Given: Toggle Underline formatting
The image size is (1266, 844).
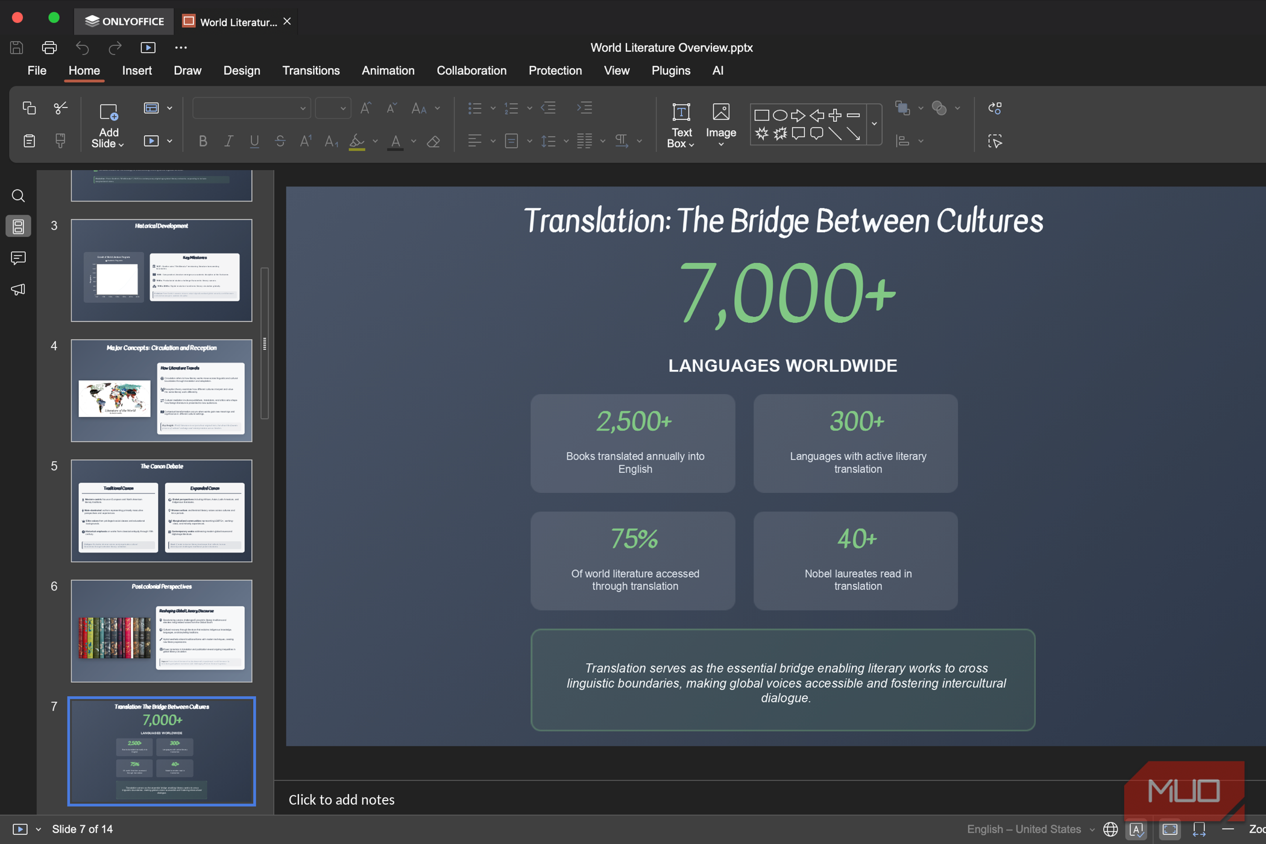Looking at the screenshot, I should pyautogui.click(x=254, y=141).
